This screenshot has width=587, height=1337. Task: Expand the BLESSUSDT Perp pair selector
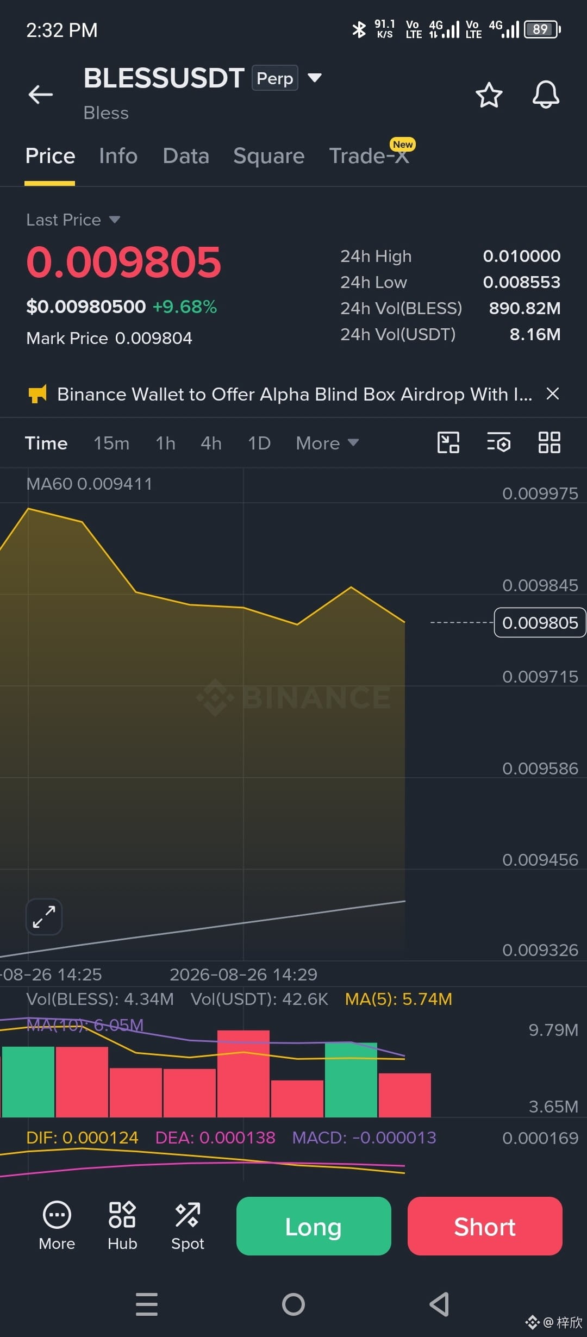tap(315, 78)
